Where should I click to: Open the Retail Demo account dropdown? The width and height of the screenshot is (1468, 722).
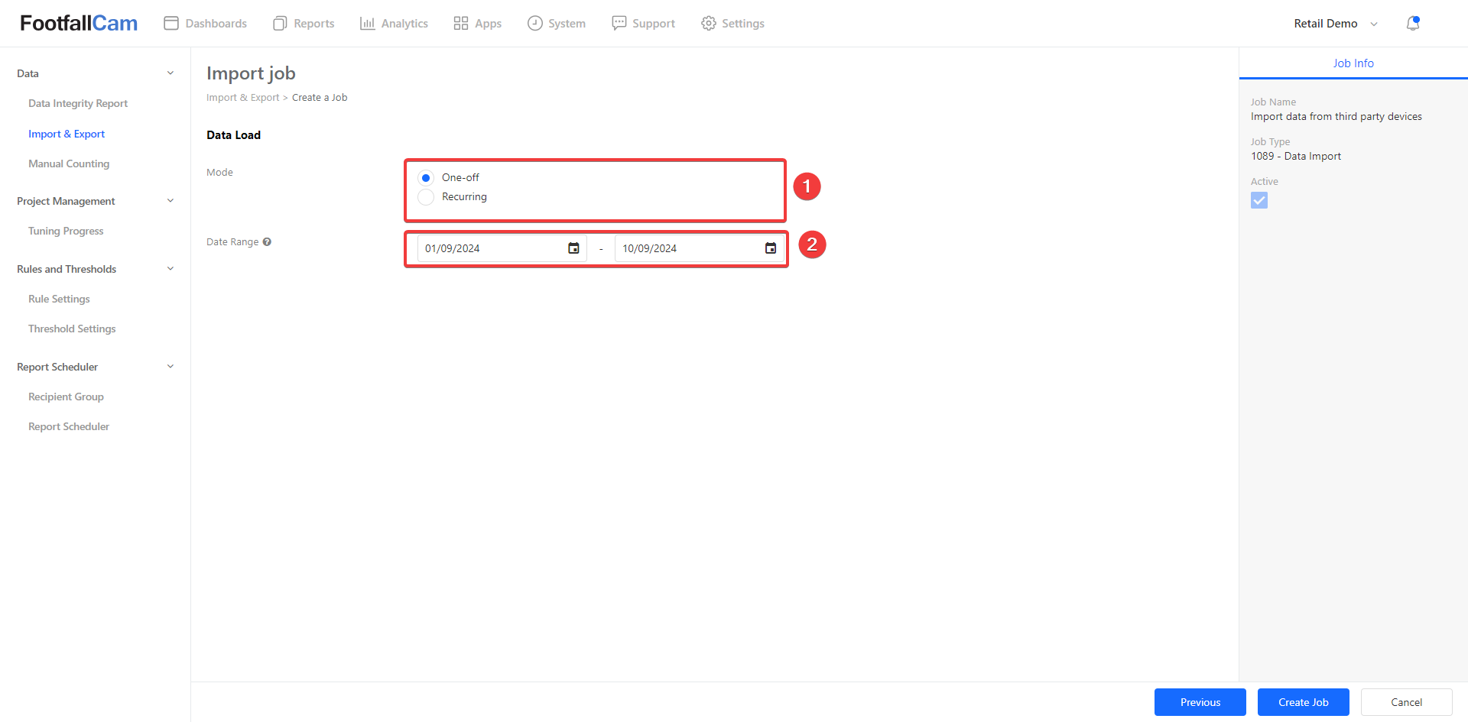[x=1336, y=24]
